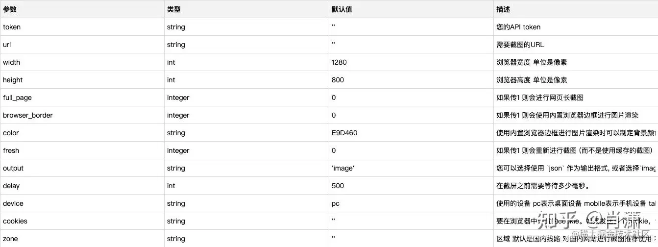Click the device default value pc

(x=336, y=203)
